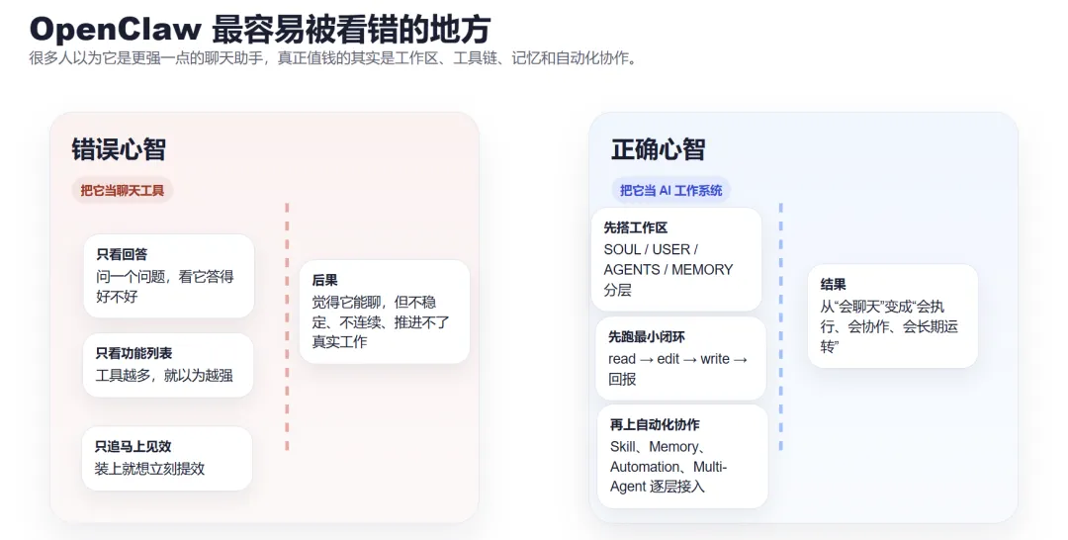Click the text '从“会聊天”变成“会执行、会协作、会长期运转”'
This screenshot has height=540, width=1068.
[x=889, y=326]
